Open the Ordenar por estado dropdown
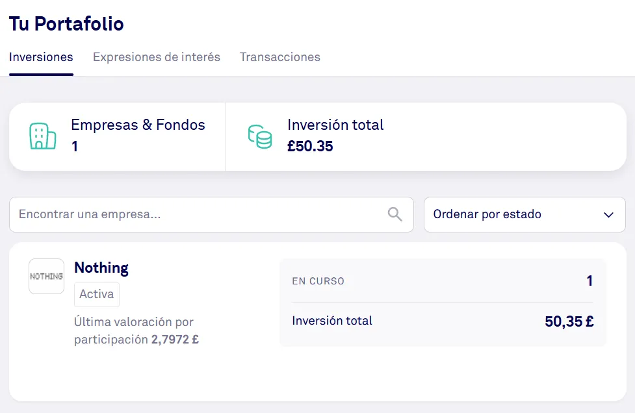The image size is (635, 413). 524,214
